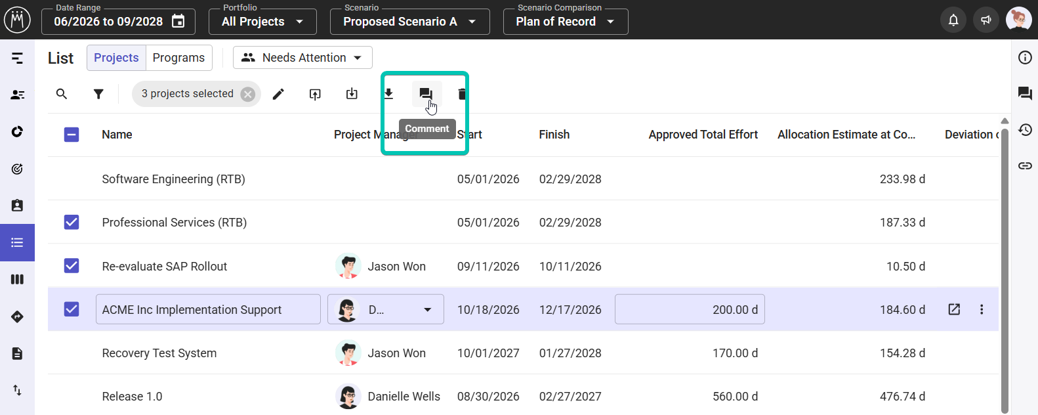Click the calendar icon in Date Range

[178, 21]
